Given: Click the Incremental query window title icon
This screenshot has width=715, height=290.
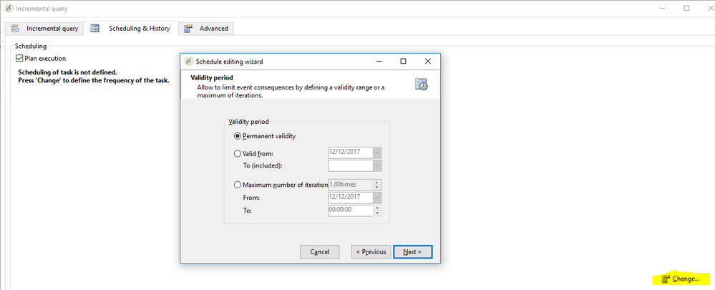Looking at the screenshot, I should click(x=7, y=8).
